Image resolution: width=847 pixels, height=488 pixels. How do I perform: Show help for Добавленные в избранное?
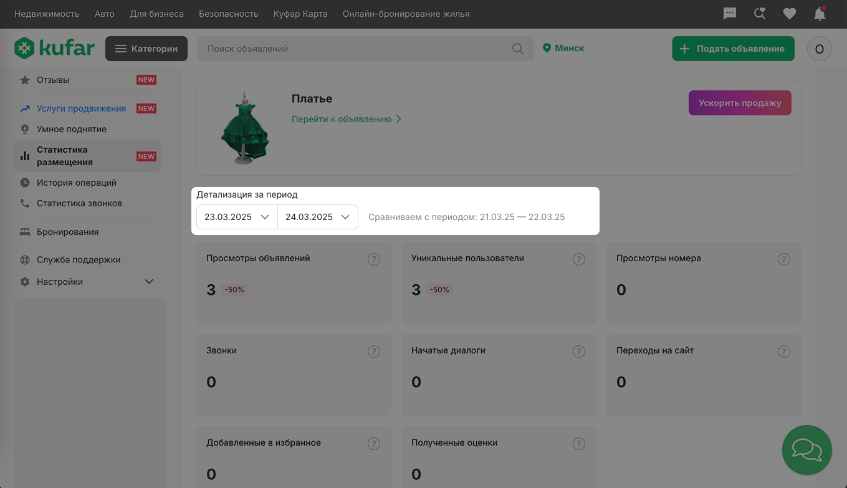(x=374, y=444)
